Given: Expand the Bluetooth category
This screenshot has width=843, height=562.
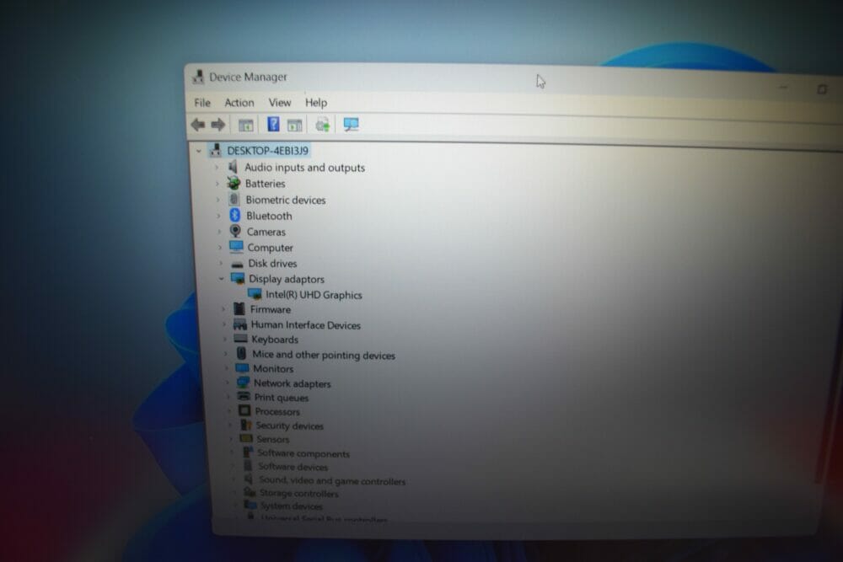Looking at the screenshot, I should point(218,216).
